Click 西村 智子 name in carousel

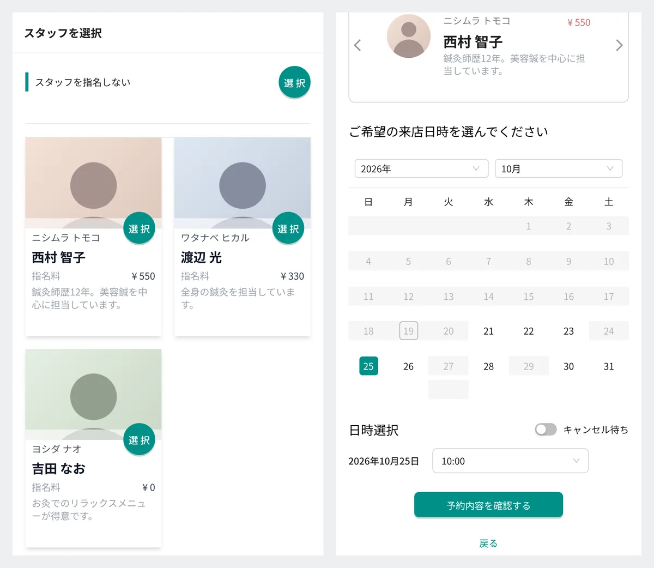473,41
